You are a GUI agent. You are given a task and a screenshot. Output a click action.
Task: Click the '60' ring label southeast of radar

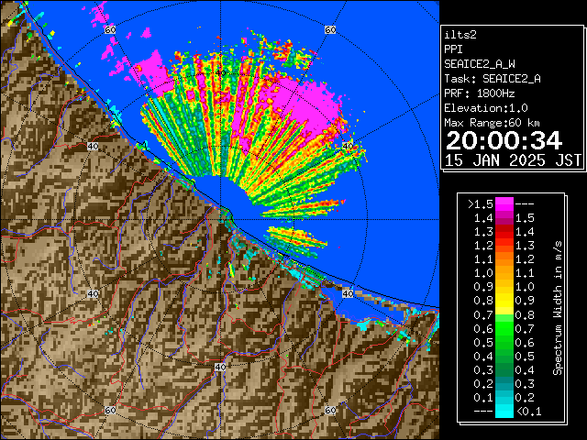coord(330,410)
